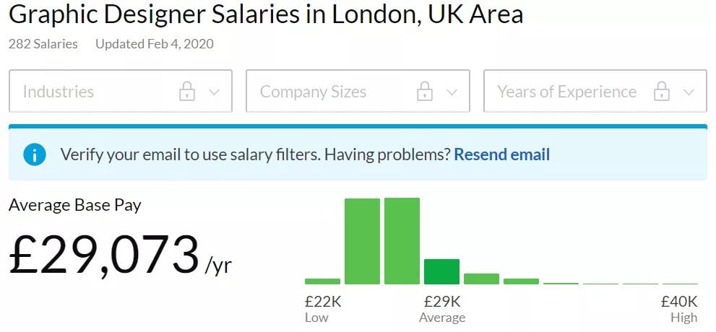Open the Years of Experience filter box
Image resolution: width=716 pixels, height=332 pixels.
pos(595,91)
